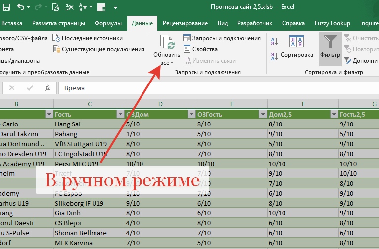Open the Формулы tab
Viewport: 379px width, 249px height.
coord(108,23)
